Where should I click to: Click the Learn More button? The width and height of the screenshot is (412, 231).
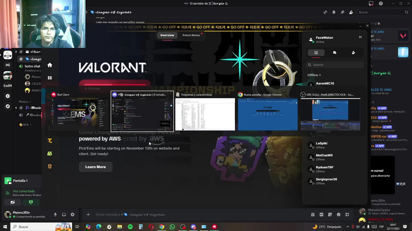point(96,167)
